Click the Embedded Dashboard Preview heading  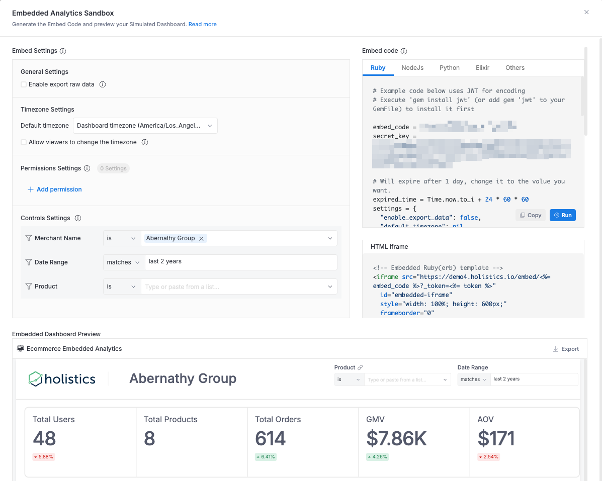click(x=56, y=334)
